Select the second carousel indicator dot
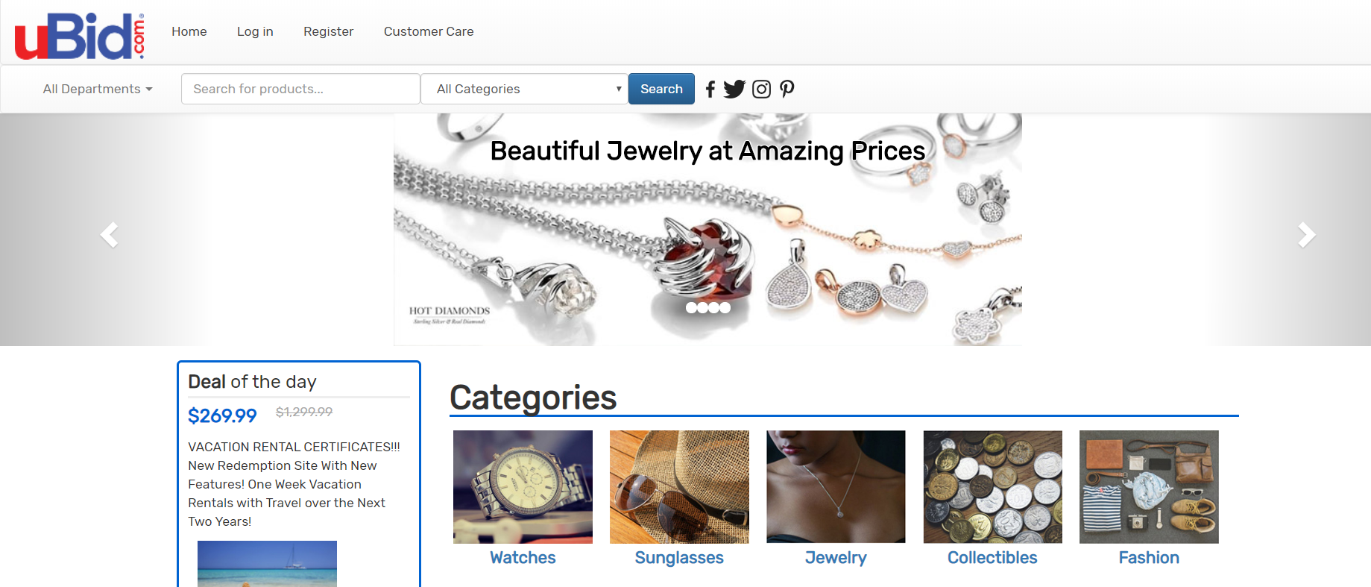Image resolution: width=1371 pixels, height=587 pixels. 702,307
